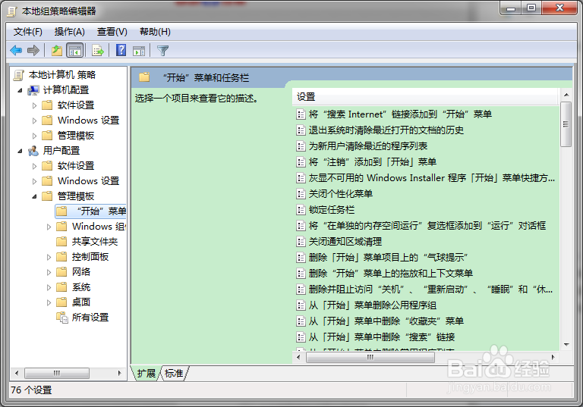Click folder icon of 控制面板
Viewport: 583px width, 407px height.
(x=61, y=257)
